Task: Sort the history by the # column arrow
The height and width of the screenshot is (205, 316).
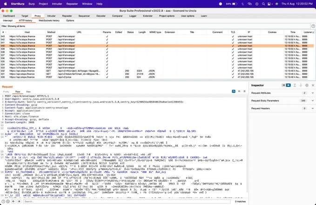Action: point(6,32)
